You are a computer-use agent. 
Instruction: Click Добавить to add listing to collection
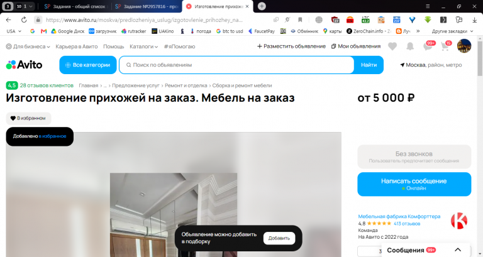(x=279, y=238)
